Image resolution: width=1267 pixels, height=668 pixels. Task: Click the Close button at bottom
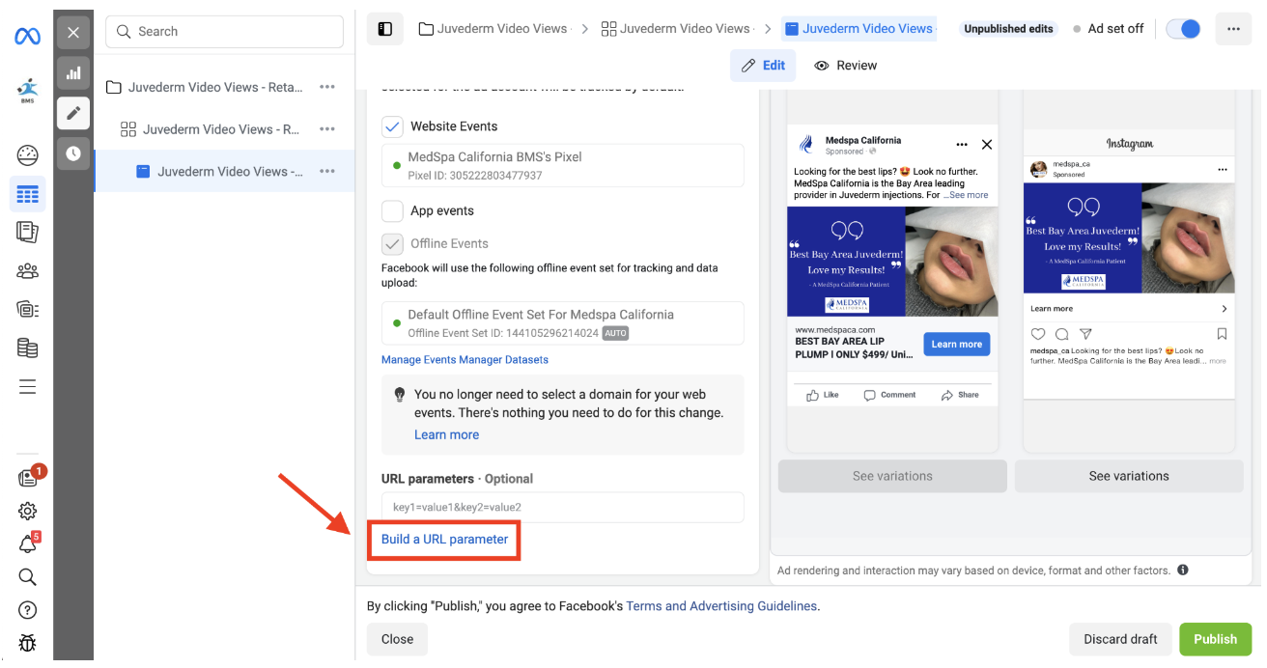[397, 639]
